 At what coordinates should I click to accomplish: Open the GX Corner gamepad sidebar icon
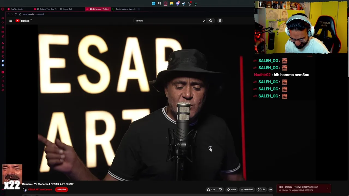tap(3, 19)
